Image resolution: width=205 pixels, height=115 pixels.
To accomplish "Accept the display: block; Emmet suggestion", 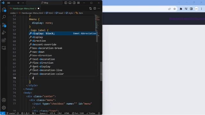I will pos(62,34).
